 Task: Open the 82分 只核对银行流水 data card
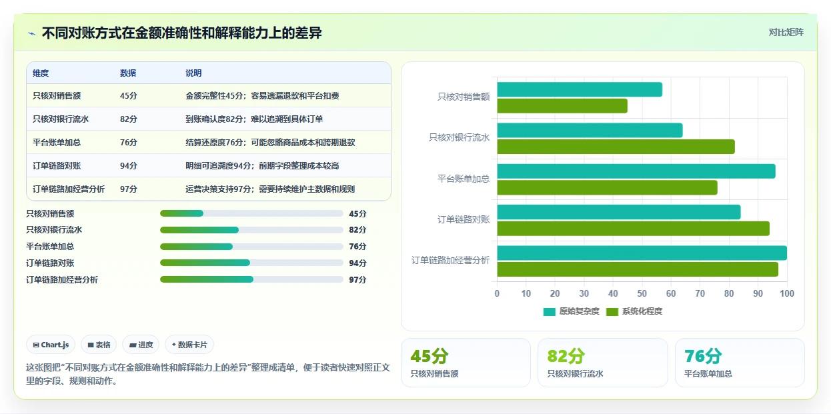(602, 363)
